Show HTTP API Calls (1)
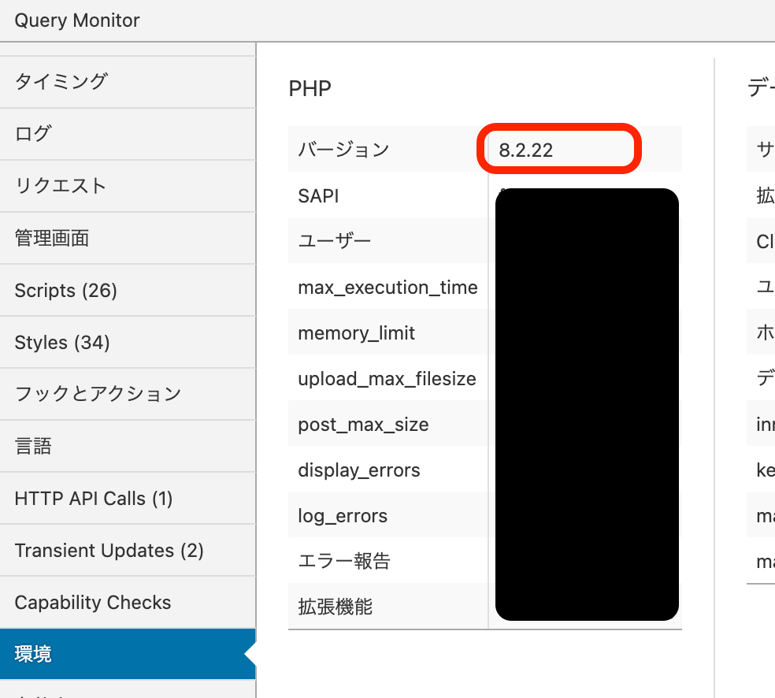The height and width of the screenshot is (698, 775). pyautogui.click(x=94, y=499)
